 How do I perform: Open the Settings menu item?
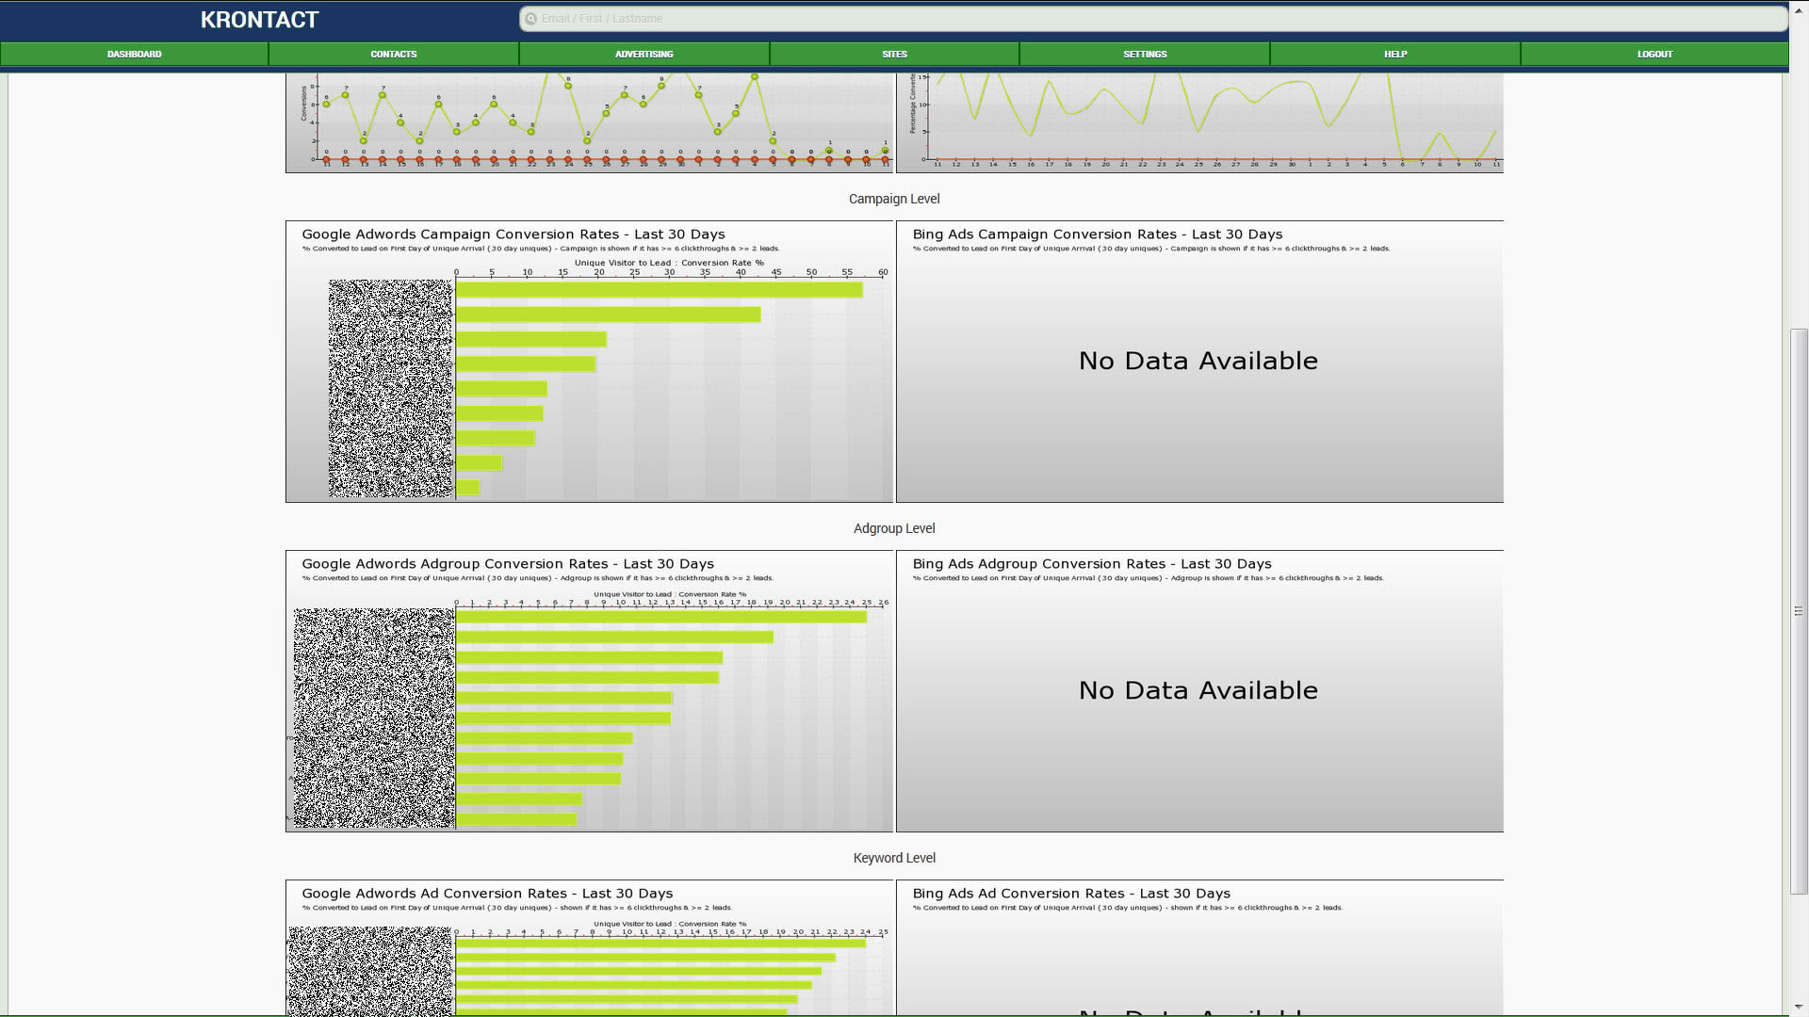[x=1145, y=54]
